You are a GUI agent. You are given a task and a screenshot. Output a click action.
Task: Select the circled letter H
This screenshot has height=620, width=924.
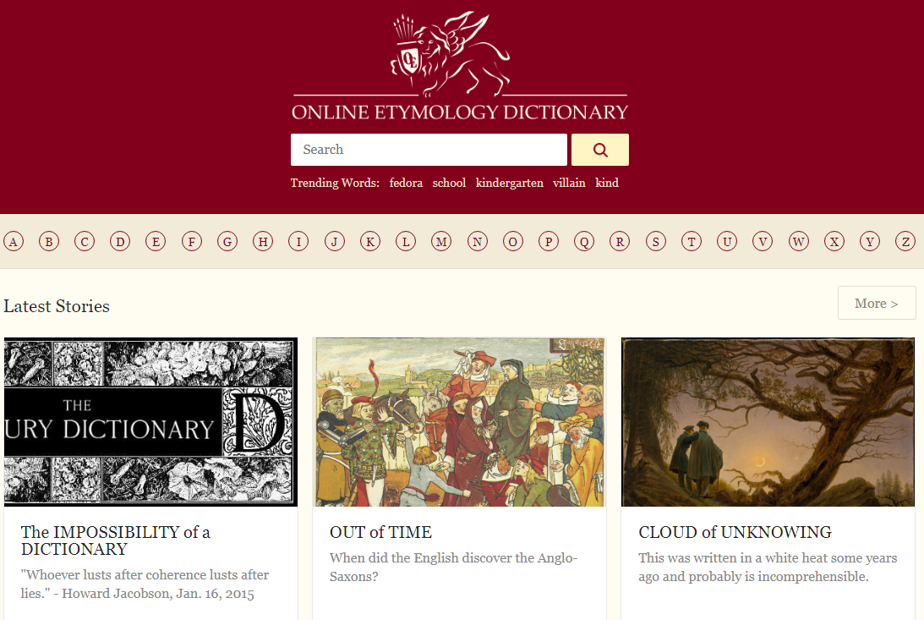[x=263, y=242]
